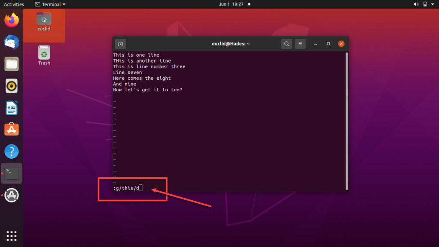Open Activities overview

pos(14,4)
